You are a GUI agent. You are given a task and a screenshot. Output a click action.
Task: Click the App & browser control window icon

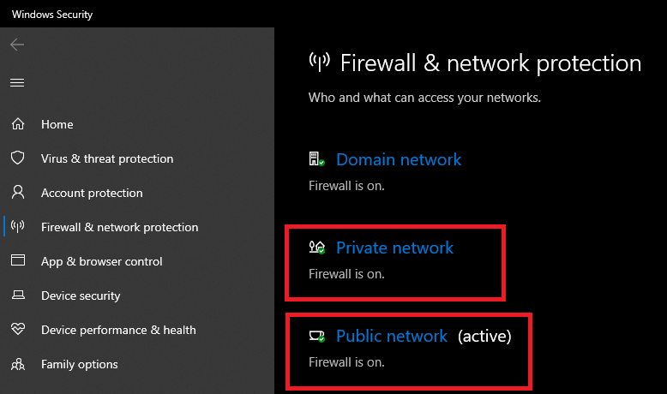pos(17,261)
